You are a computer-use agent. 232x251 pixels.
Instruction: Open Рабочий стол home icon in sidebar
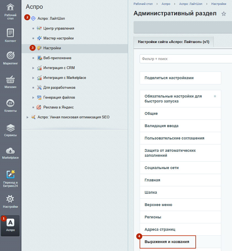point(10,7)
